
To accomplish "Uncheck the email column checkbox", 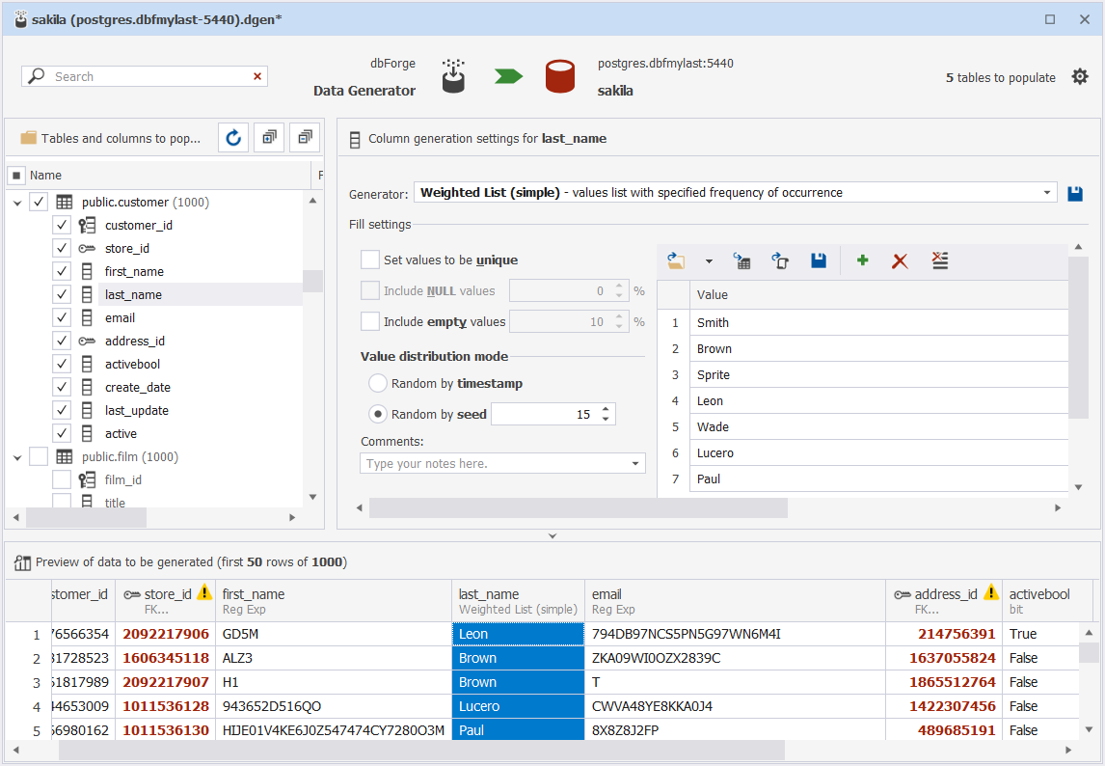I will [x=62, y=317].
